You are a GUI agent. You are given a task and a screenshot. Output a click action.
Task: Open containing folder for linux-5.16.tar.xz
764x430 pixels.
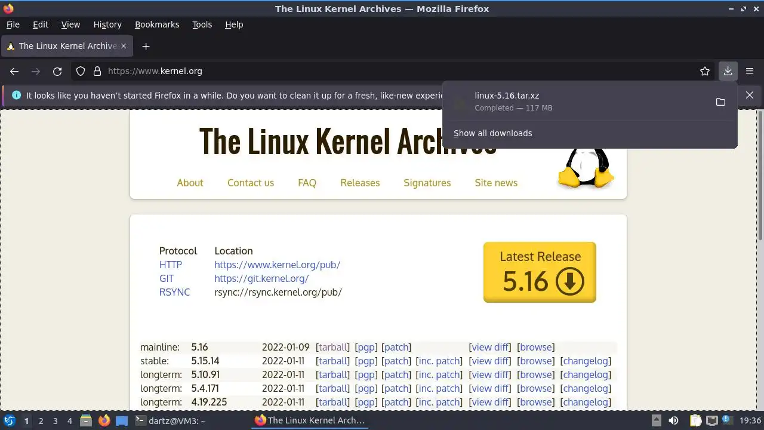coord(720,102)
